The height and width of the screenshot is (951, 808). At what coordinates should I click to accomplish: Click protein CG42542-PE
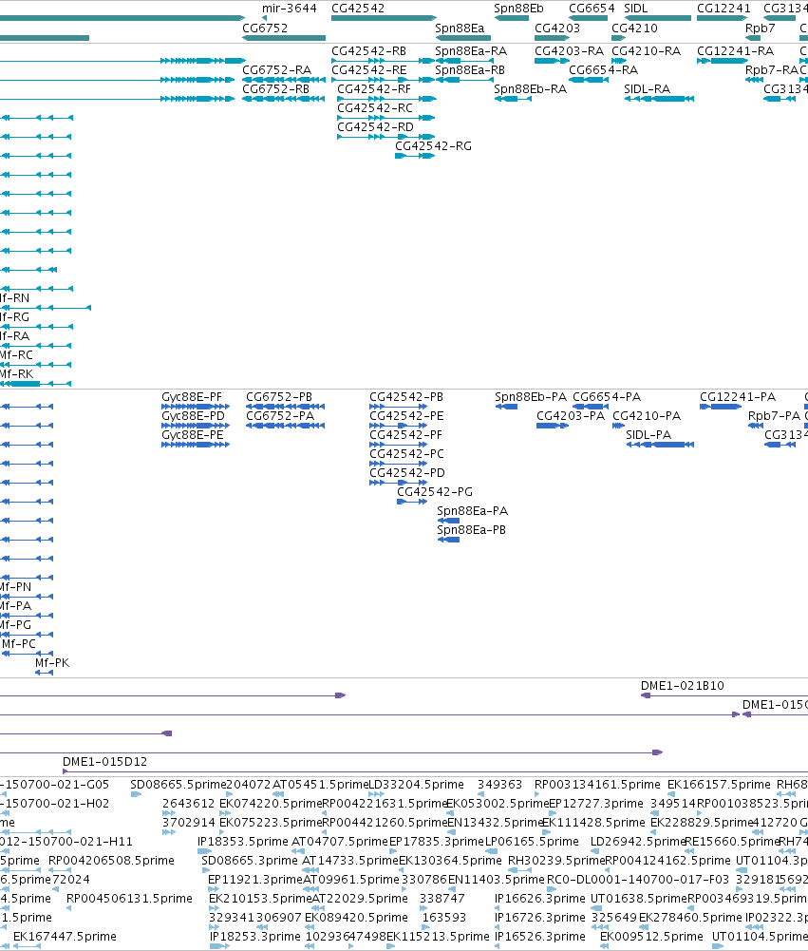[398, 426]
